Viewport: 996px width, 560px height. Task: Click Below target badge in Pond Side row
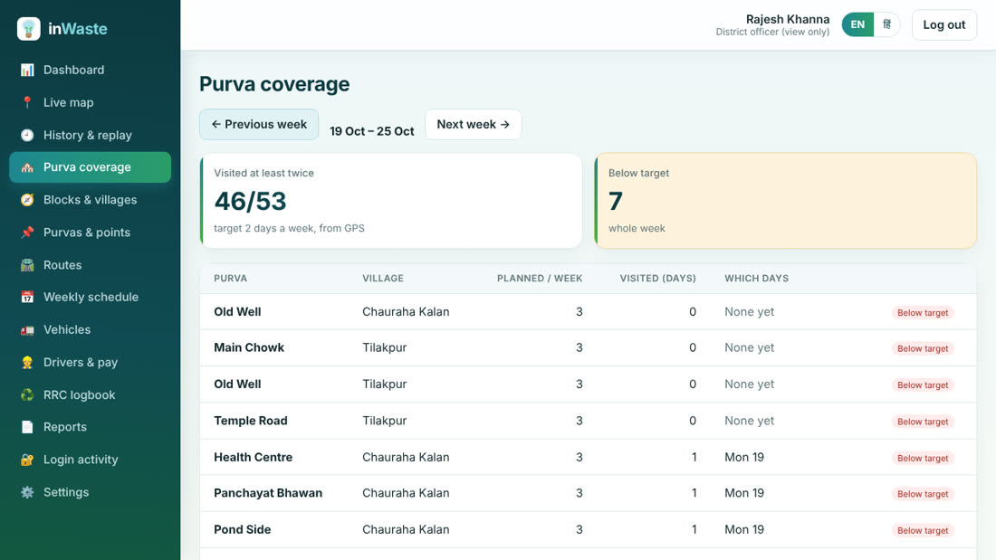pos(923,530)
